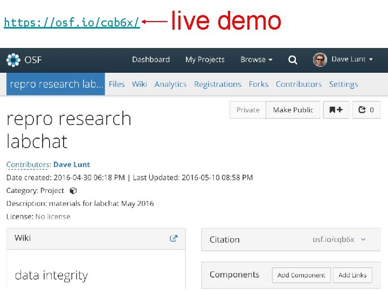Click the osf.io/cqb6x citation text
Screen dimensions: 388x291
(x=333, y=239)
